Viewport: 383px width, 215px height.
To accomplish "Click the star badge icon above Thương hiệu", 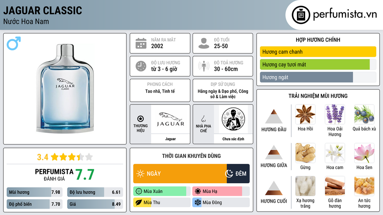I will (x=141, y=119).
